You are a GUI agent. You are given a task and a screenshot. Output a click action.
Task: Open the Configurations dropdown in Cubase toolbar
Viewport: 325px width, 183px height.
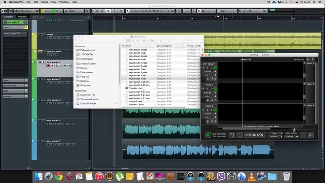26,11
